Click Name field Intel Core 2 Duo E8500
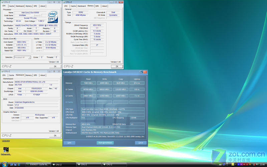This screenshot has width=267, height=167. 30,13
